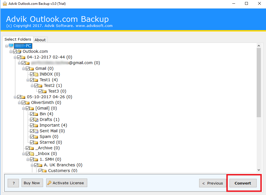The width and height of the screenshot is (266, 195).
Task: Click the Test2 folder icon
Action: [40, 85]
